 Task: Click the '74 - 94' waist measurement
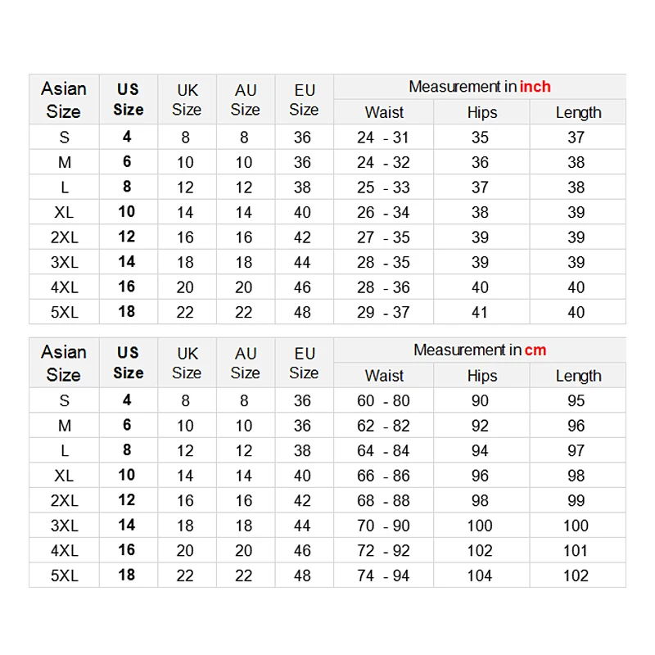(x=383, y=576)
